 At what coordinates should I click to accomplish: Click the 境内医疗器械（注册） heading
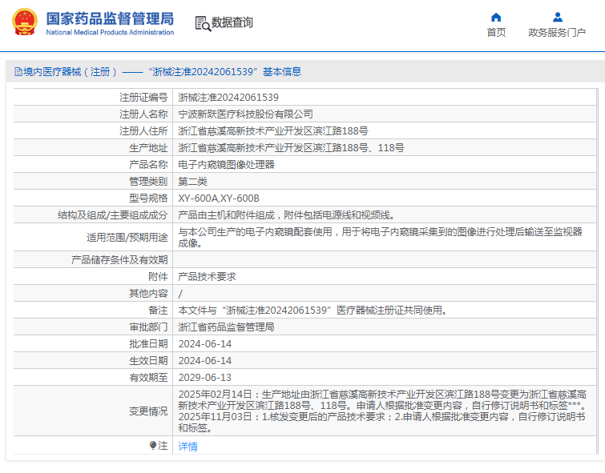[71, 72]
